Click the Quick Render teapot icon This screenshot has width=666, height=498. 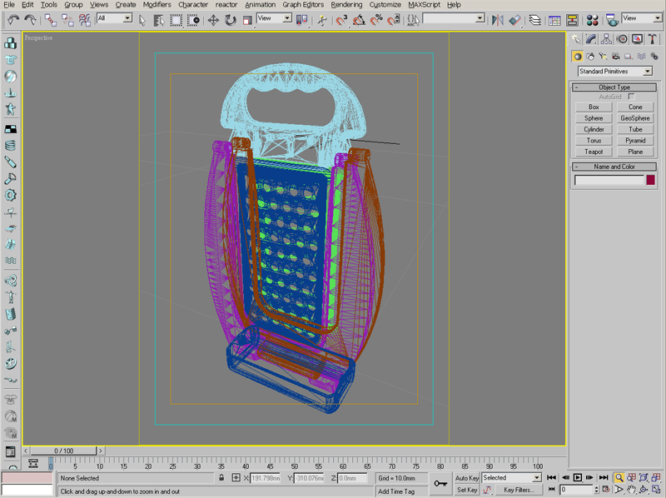[612, 20]
